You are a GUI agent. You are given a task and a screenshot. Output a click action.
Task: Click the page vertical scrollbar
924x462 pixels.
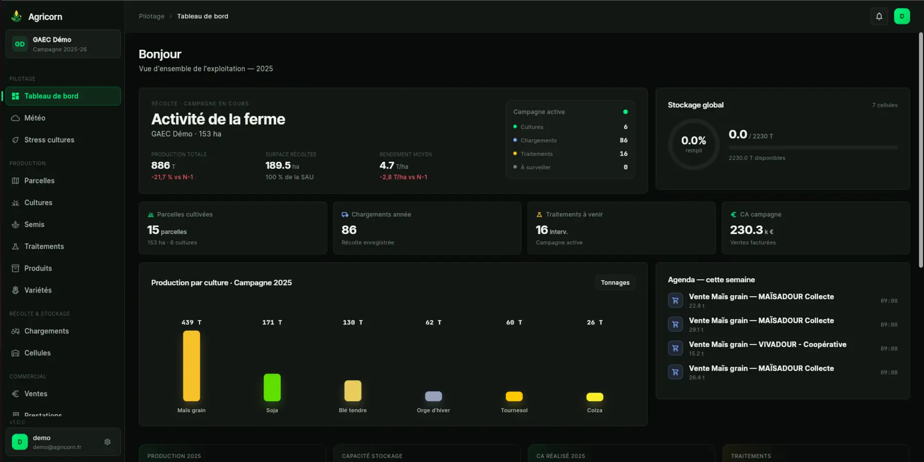(x=921, y=149)
